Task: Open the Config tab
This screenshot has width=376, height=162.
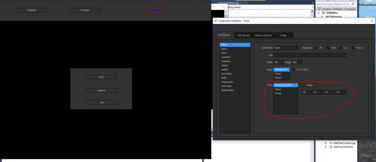Action: tap(283, 35)
